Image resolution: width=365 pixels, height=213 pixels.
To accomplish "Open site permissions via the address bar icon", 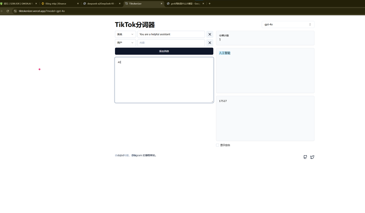I will click(x=15, y=11).
